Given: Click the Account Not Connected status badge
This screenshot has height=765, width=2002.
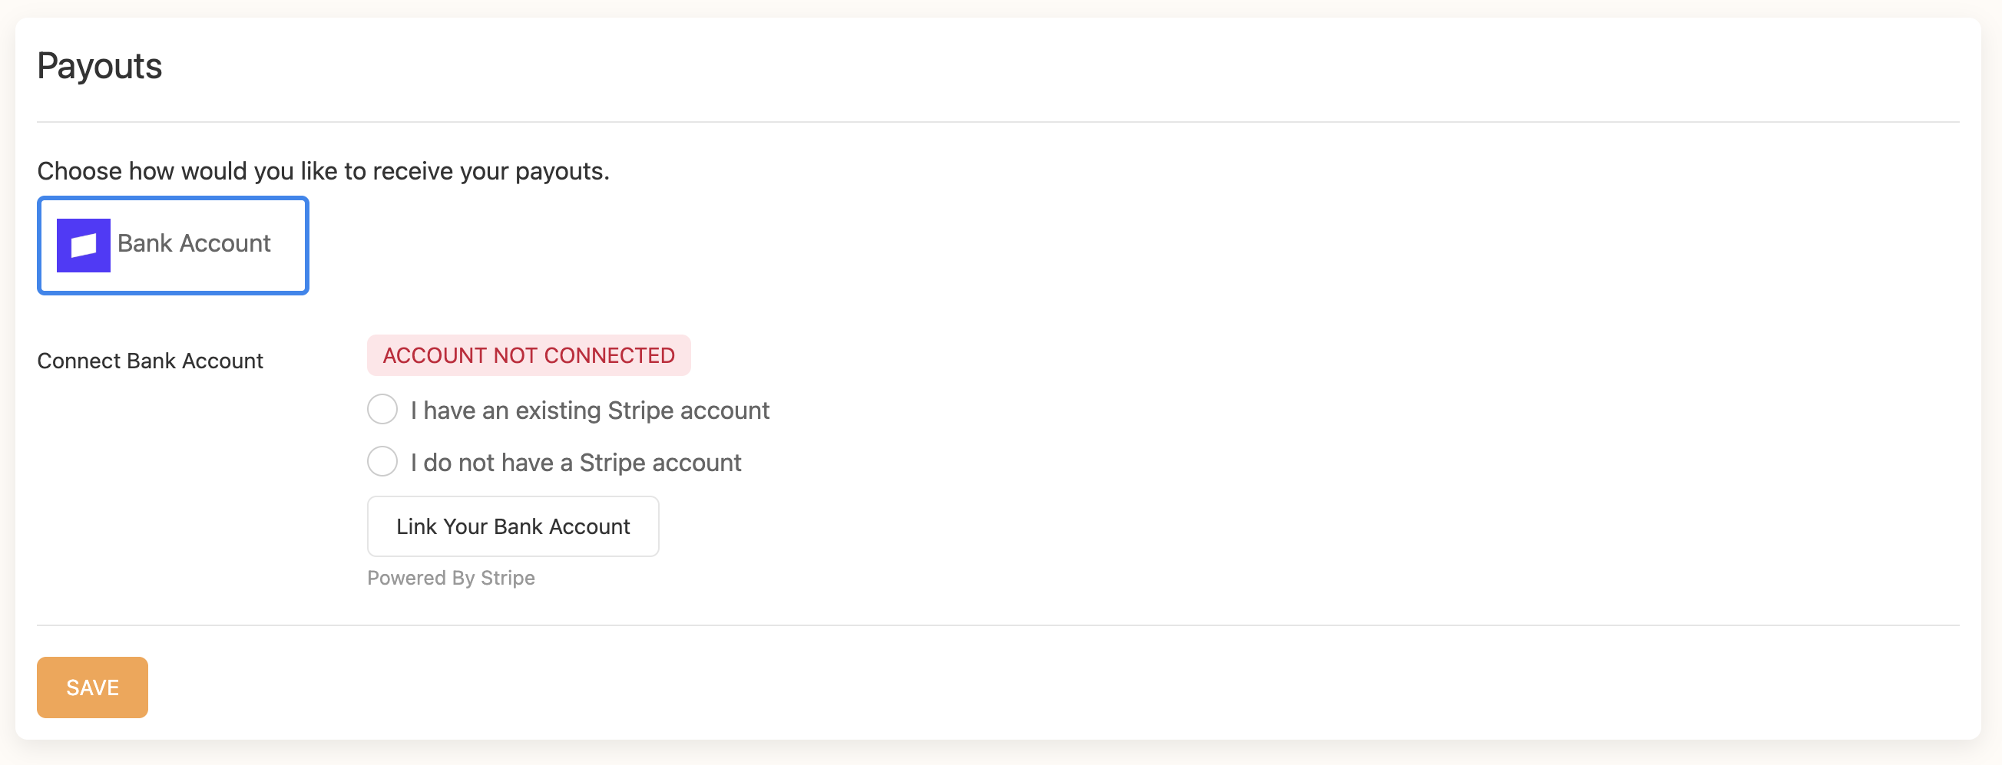Looking at the screenshot, I should pos(528,356).
